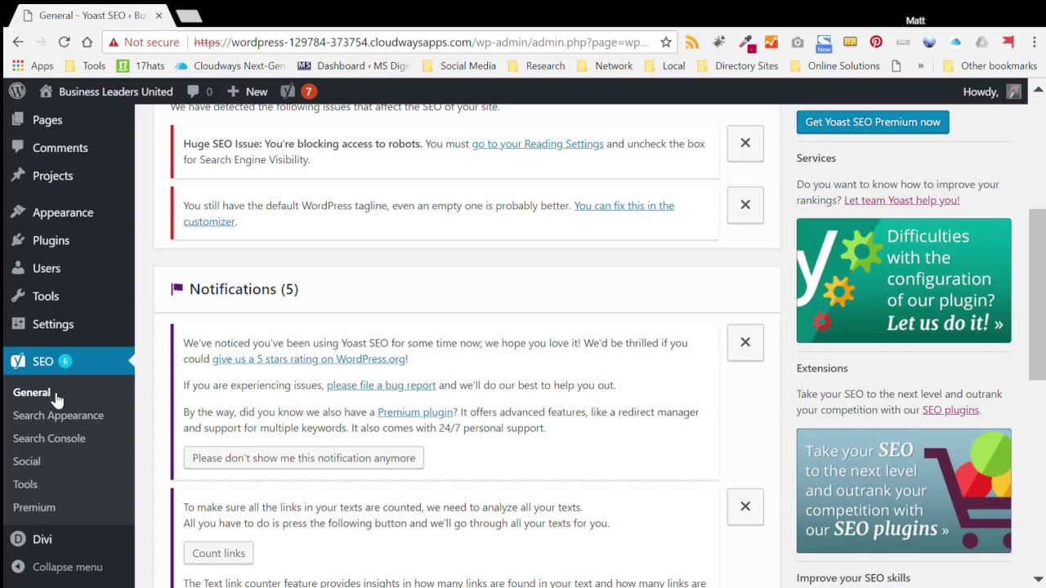Open the please file a bug report link
Viewport: 1046px width, 588px height.
pyautogui.click(x=381, y=385)
